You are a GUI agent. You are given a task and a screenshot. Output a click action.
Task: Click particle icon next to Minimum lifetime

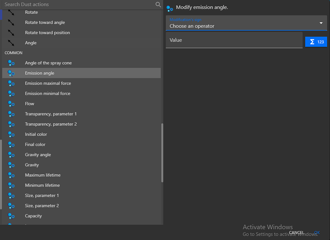pyautogui.click(x=11, y=185)
